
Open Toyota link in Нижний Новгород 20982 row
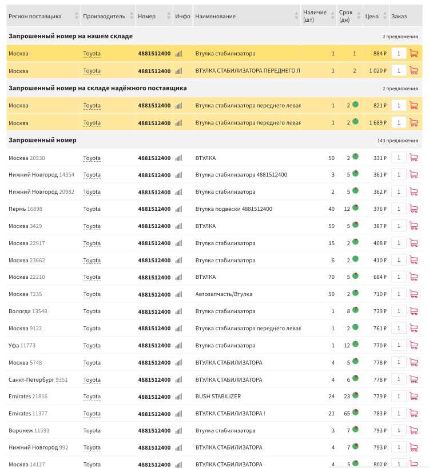[x=92, y=192]
